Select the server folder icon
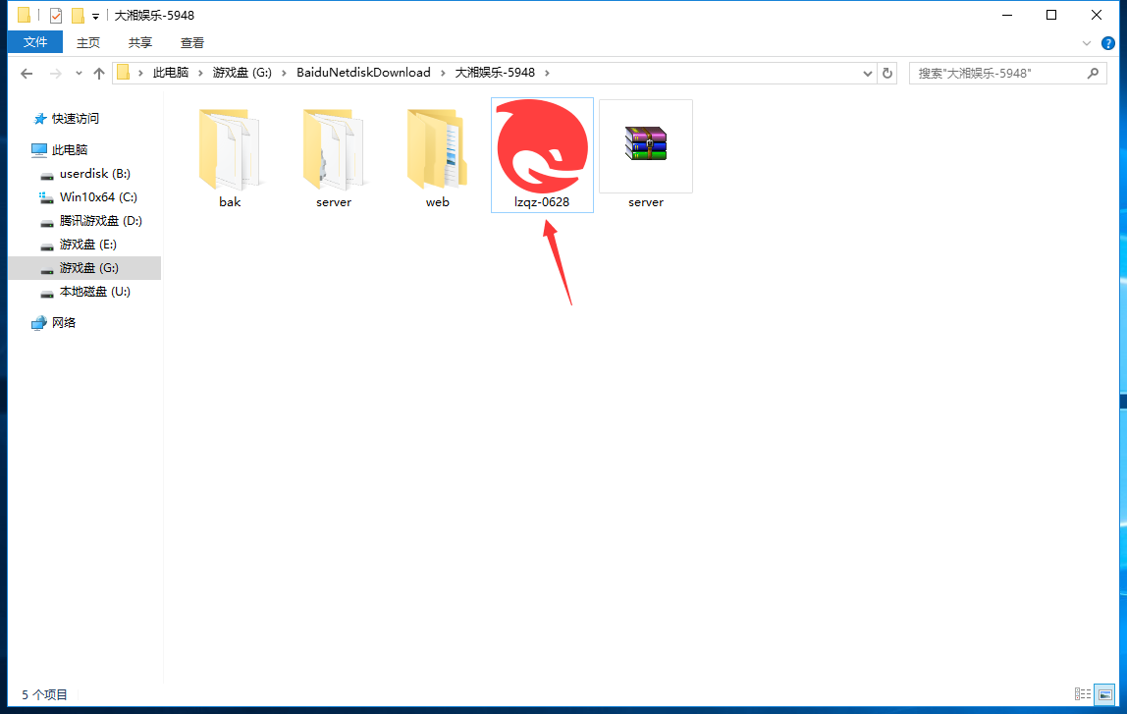 pos(334,149)
